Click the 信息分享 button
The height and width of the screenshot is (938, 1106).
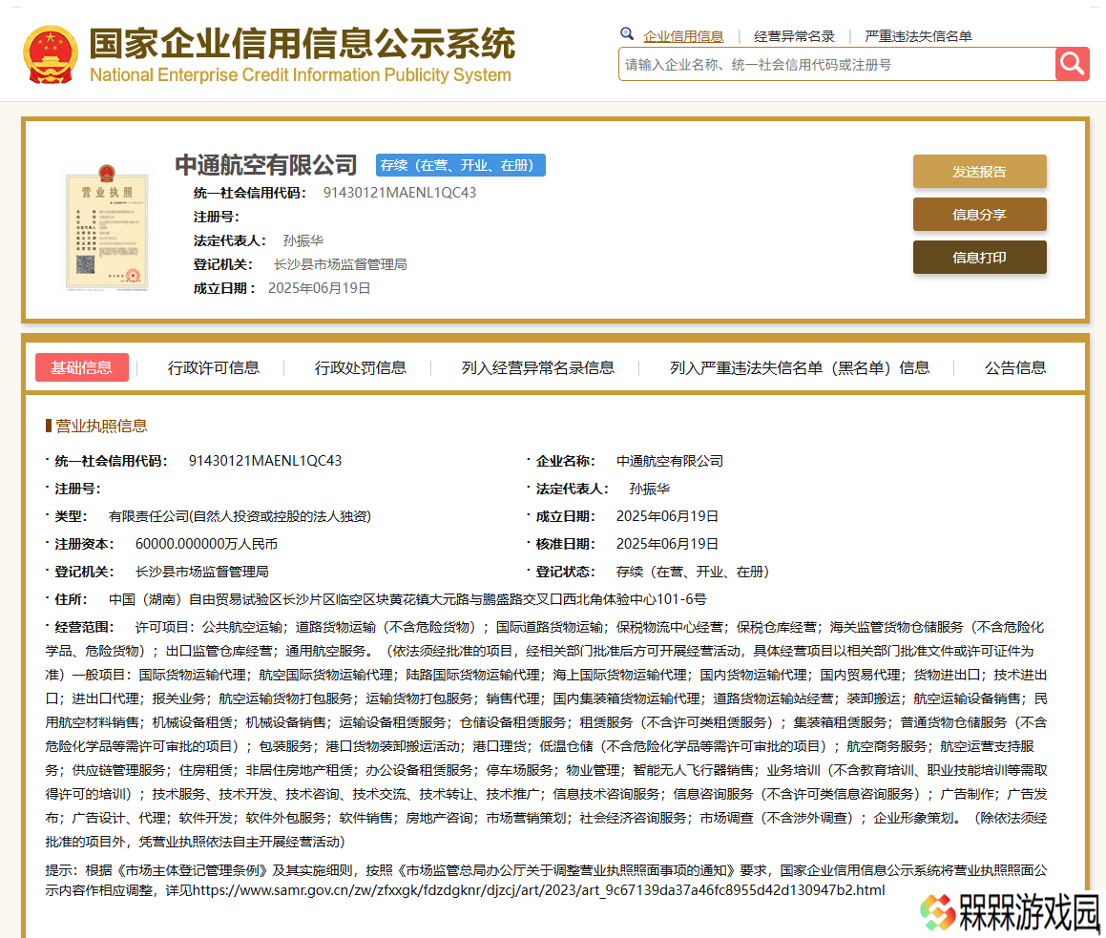tap(979, 215)
